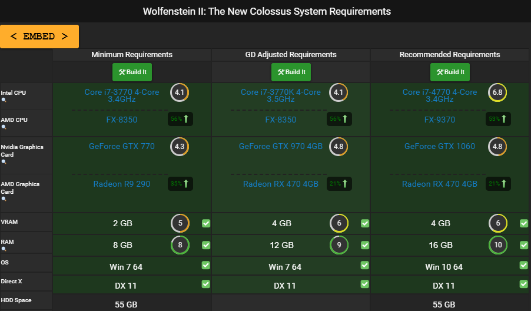Open FX-8350 link in GD Adjusted column
The height and width of the screenshot is (311, 531).
point(280,120)
